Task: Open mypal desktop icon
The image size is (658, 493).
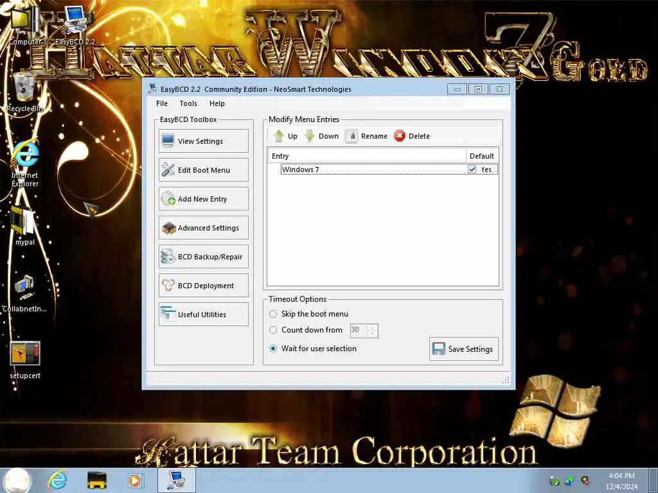Action: tap(25, 225)
